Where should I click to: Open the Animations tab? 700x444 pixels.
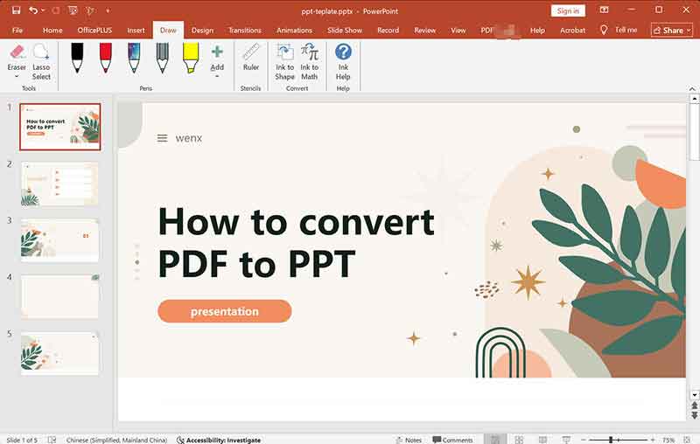tap(294, 31)
